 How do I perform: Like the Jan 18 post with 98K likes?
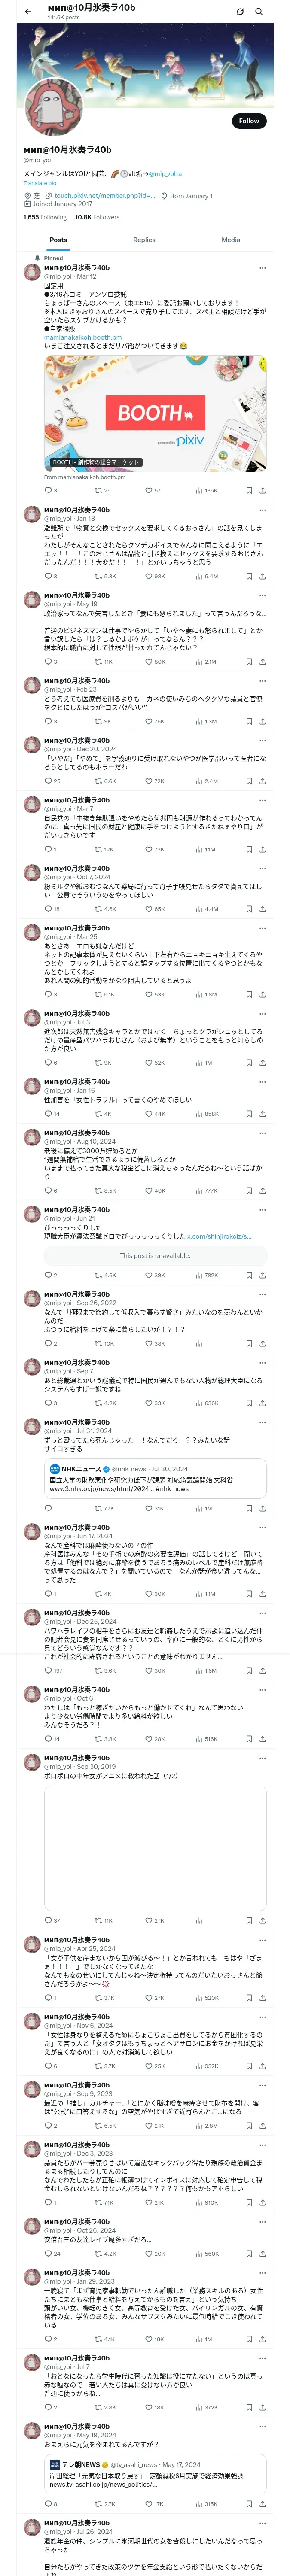153,576
